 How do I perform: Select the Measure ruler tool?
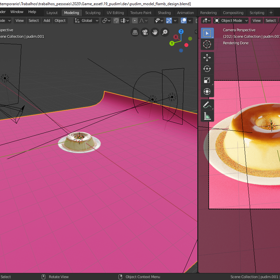coord(207,116)
